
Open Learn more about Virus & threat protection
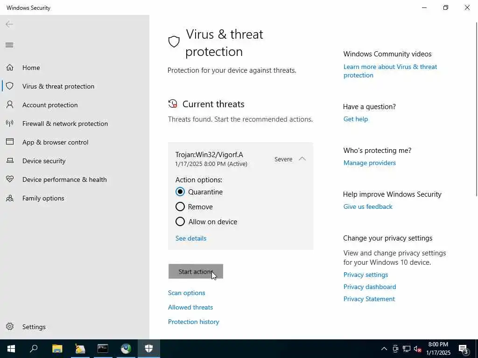(x=390, y=71)
